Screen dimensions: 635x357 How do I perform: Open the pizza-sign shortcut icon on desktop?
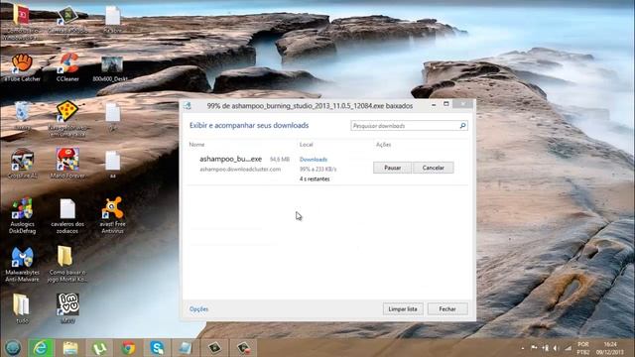point(67,117)
